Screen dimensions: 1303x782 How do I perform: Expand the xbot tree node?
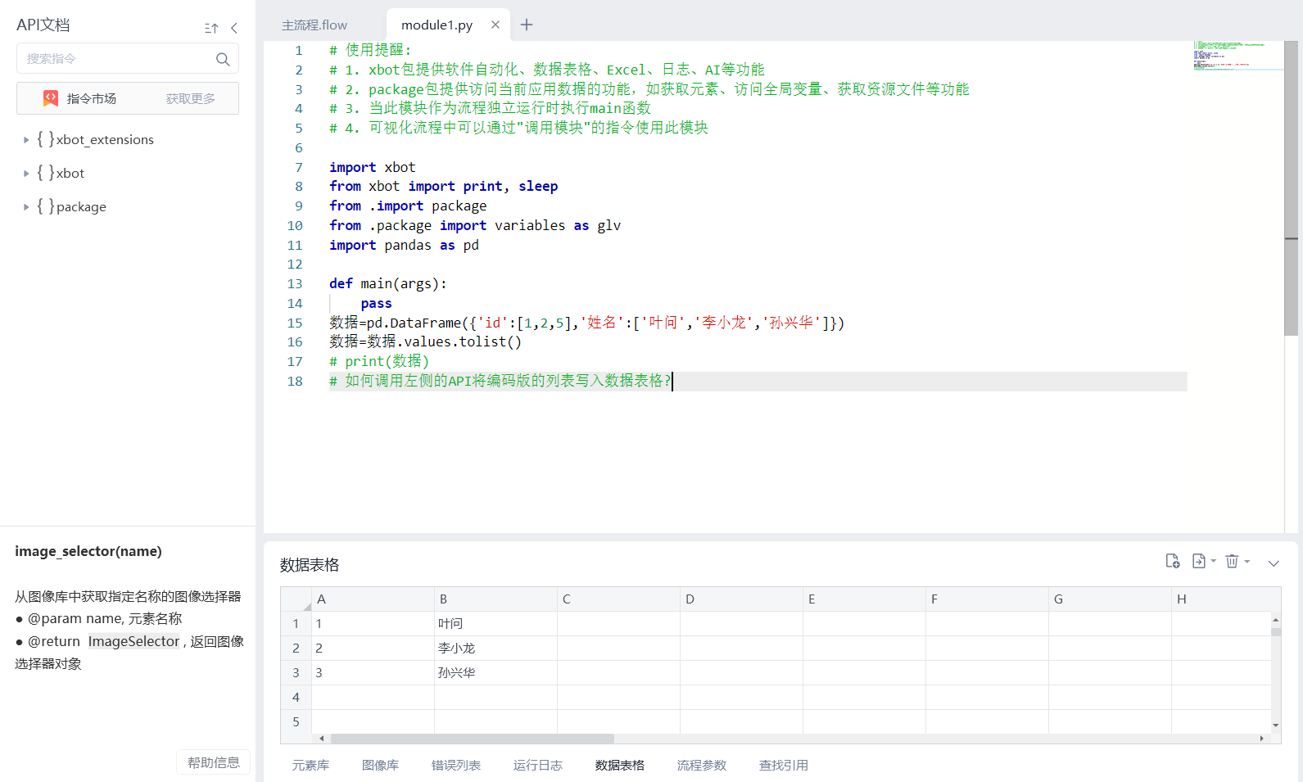(26, 174)
